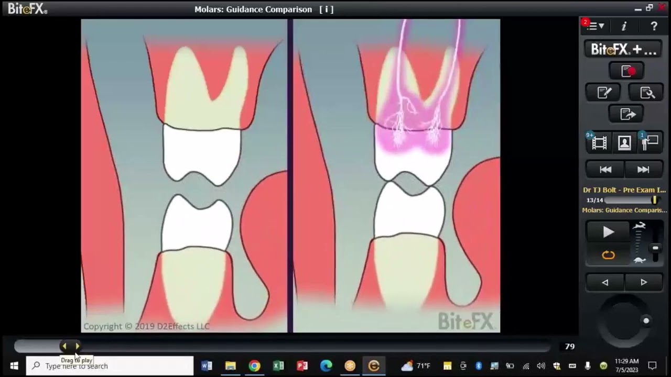Viewport: 671px width, 377px height.
Task: Click the microphone tray icon
Action: click(x=588, y=366)
